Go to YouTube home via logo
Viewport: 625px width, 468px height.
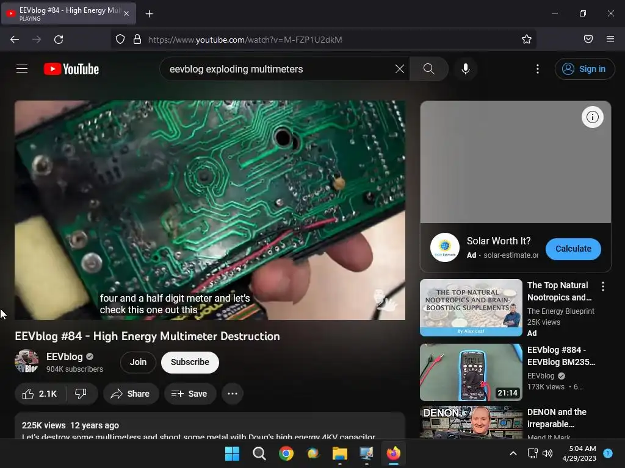pyautogui.click(x=71, y=69)
